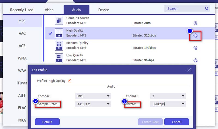This screenshot has height=129, width=218.
Task: Open the Recently Used tab
Action: point(22,10)
